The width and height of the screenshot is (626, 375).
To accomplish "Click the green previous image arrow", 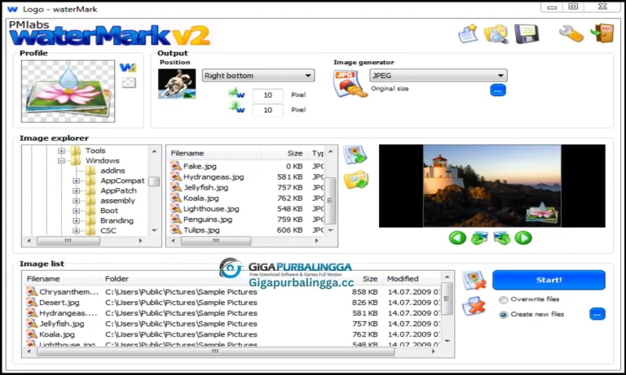I will (x=457, y=238).
